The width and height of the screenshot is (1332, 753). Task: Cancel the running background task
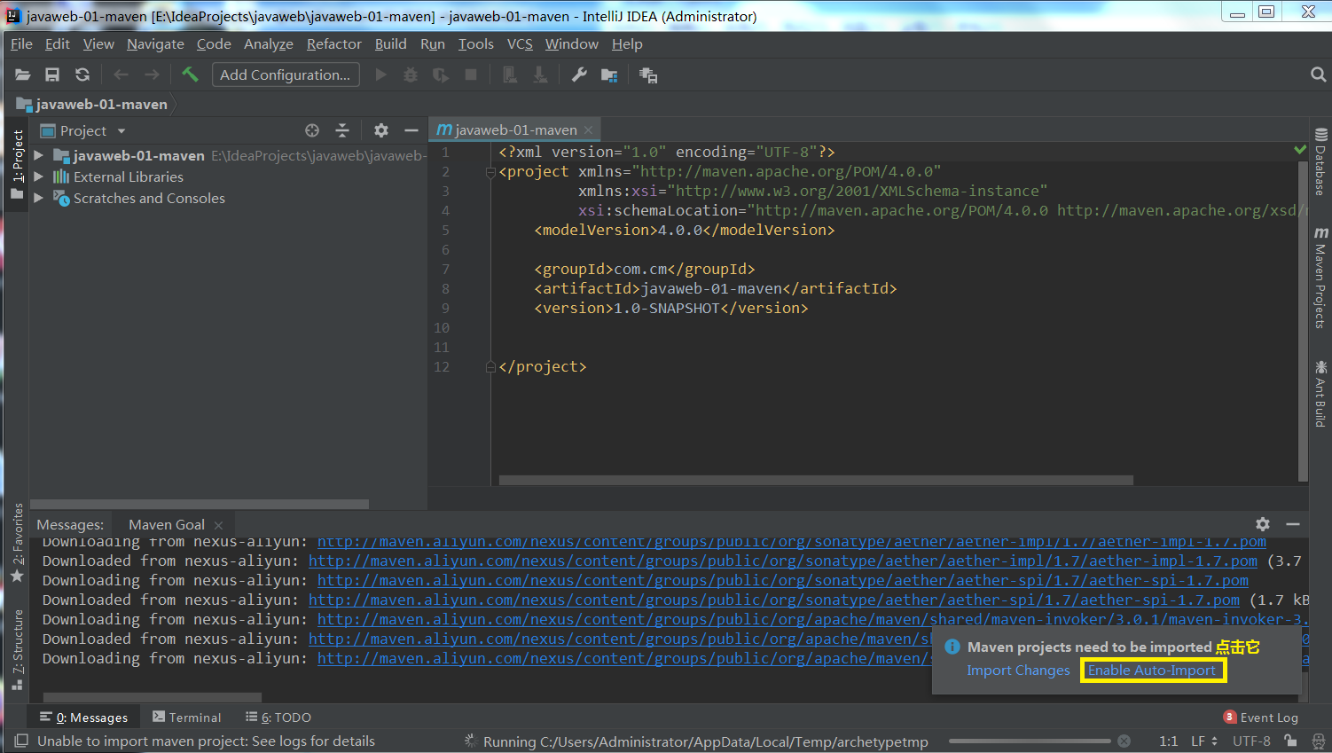point(1124,741)
